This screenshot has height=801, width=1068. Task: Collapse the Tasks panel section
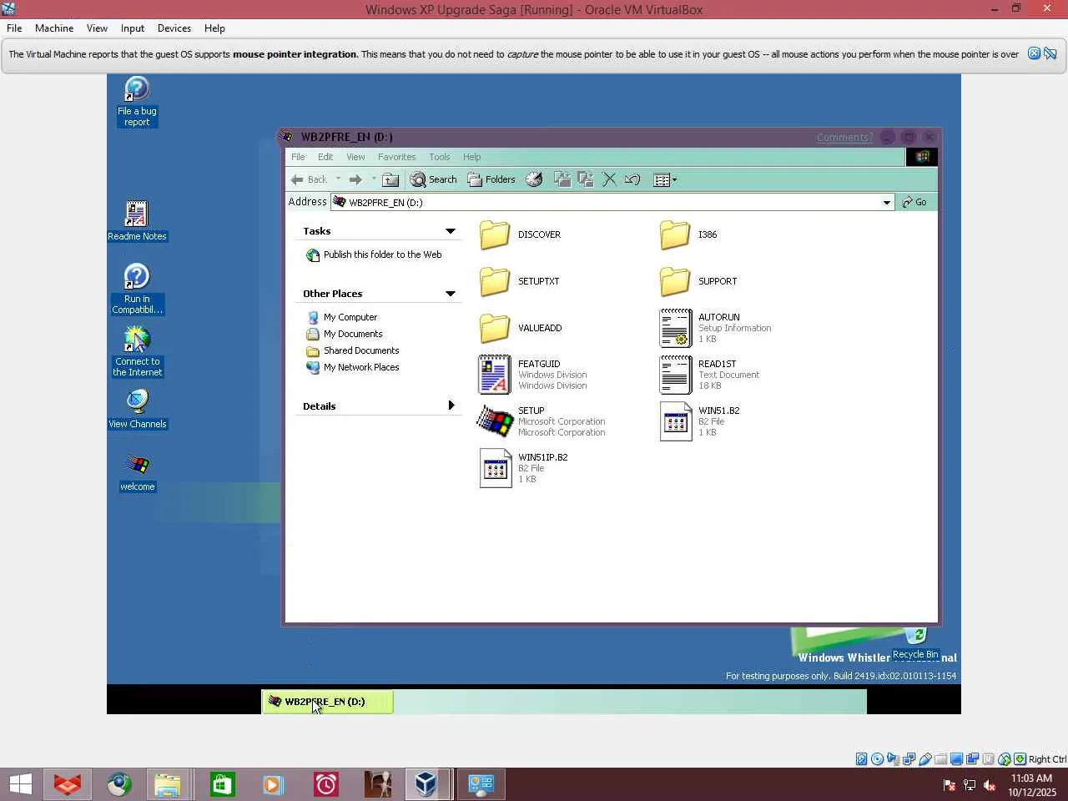(451, 231)
